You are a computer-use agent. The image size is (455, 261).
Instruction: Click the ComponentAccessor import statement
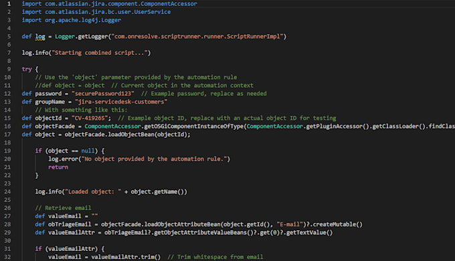tap(109, 4)
